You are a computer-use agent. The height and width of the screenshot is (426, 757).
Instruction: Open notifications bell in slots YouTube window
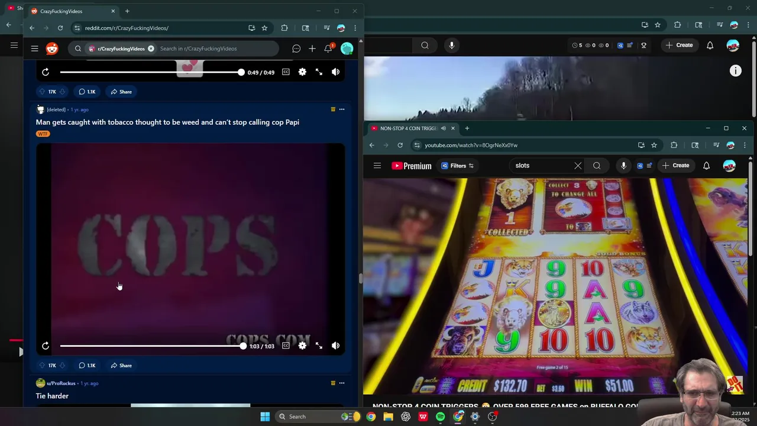point(706,166)
